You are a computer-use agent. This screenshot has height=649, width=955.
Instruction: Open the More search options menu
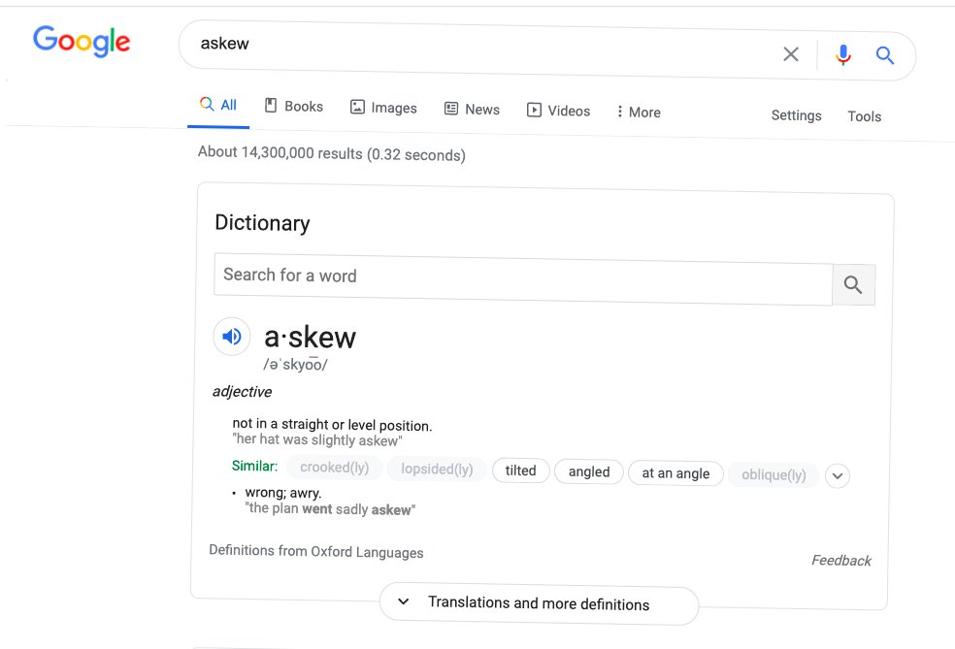(x=638, y=112)
